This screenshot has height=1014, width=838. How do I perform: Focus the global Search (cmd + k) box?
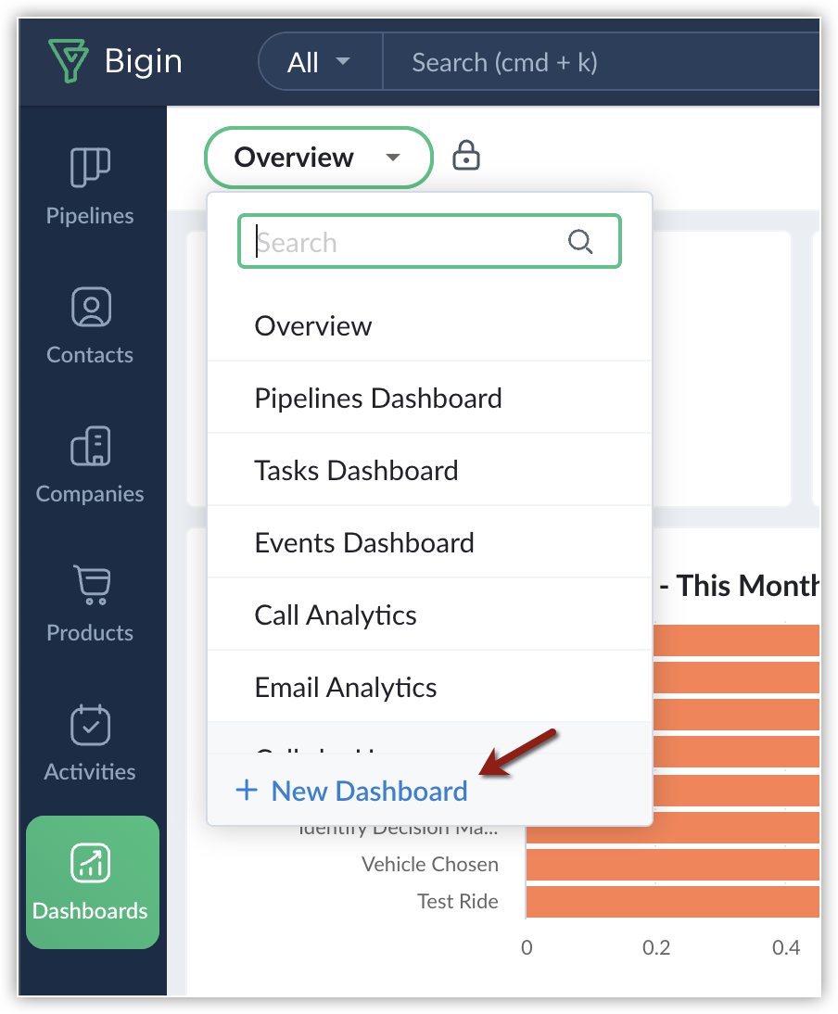click(602, 62)
